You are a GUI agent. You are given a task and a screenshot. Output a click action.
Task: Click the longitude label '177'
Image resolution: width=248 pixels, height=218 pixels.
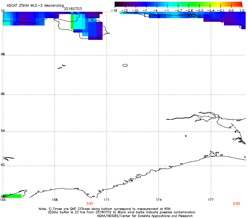coord(211,200)
